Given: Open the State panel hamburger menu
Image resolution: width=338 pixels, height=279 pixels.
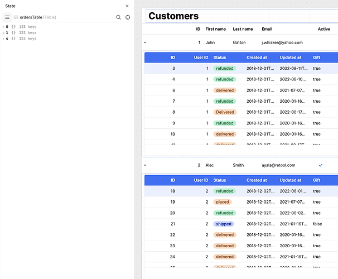Looking at the screenshot, I should coord(8,17).
